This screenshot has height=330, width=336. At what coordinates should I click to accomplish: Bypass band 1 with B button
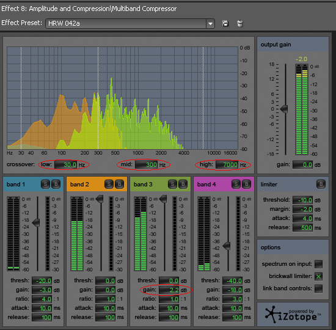(56, 184)
